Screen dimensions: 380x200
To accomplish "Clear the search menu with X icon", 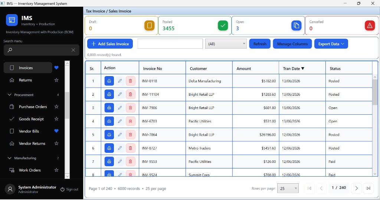I will [x=73, y=50].
